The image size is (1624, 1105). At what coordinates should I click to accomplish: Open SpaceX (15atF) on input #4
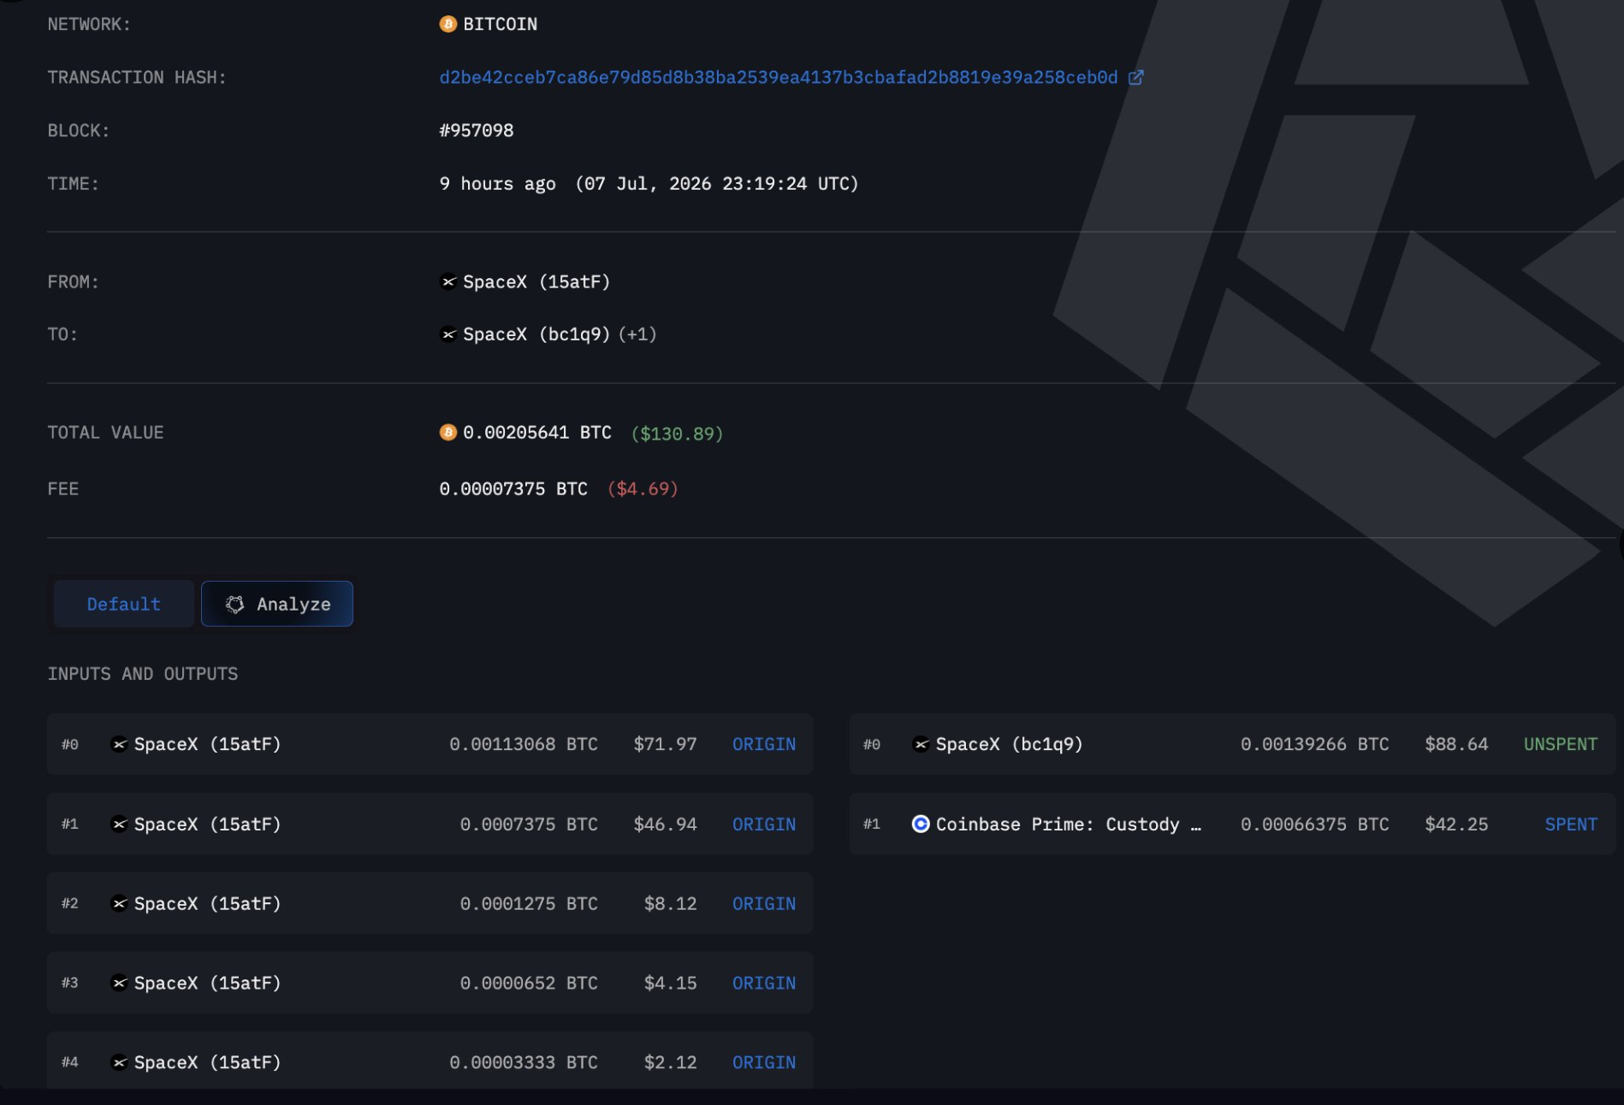pyautogui.click(x=208, y=1062)
